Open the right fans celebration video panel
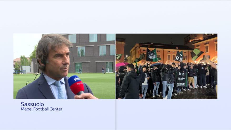 pyautogui.click(x=167, y=66)
